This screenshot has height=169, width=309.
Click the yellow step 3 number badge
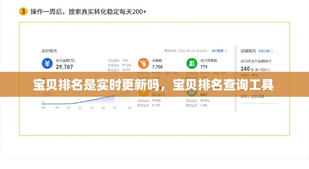pos(24,11)
